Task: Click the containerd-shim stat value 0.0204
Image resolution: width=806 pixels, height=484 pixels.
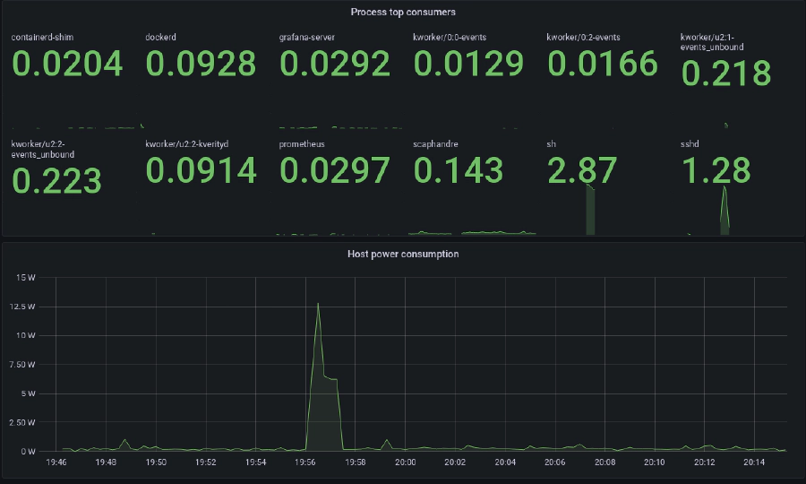Action: tap(67, 64)
